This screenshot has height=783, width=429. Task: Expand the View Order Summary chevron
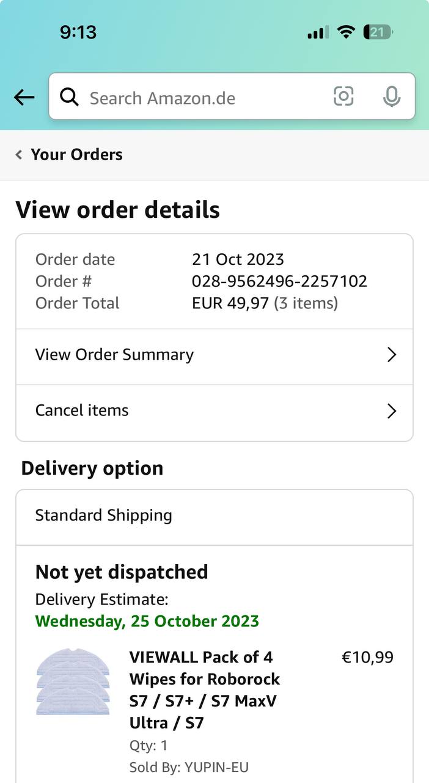392,355
